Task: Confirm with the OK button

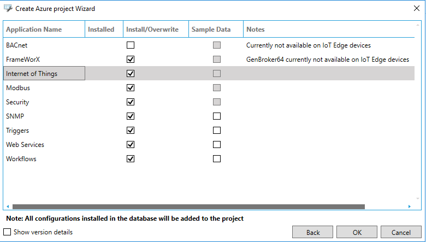Action: (357, 232)
